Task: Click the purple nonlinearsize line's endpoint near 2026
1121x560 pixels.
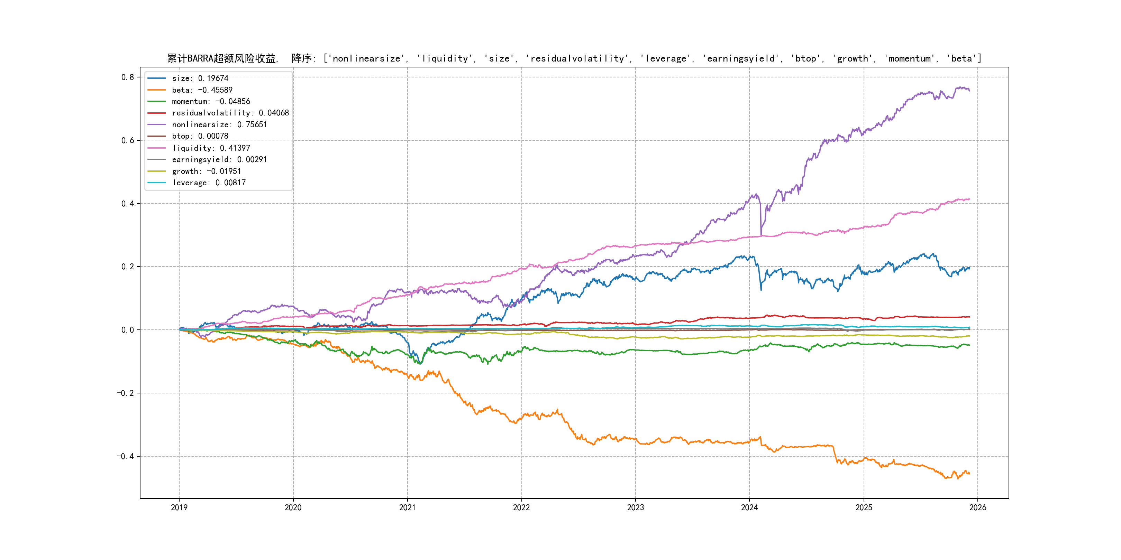Action: click(x=969, y=91)
